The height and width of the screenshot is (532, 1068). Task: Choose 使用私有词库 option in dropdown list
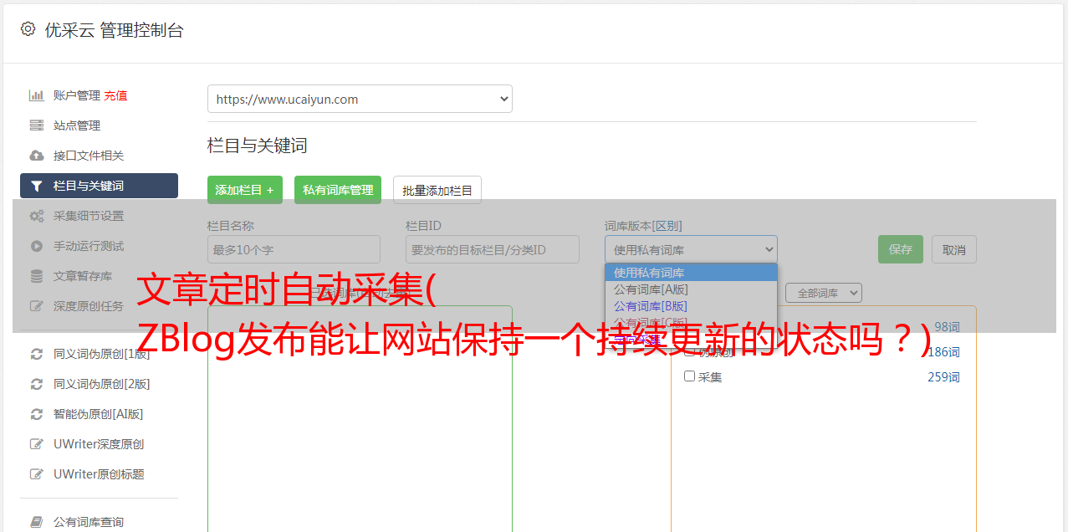691,273
